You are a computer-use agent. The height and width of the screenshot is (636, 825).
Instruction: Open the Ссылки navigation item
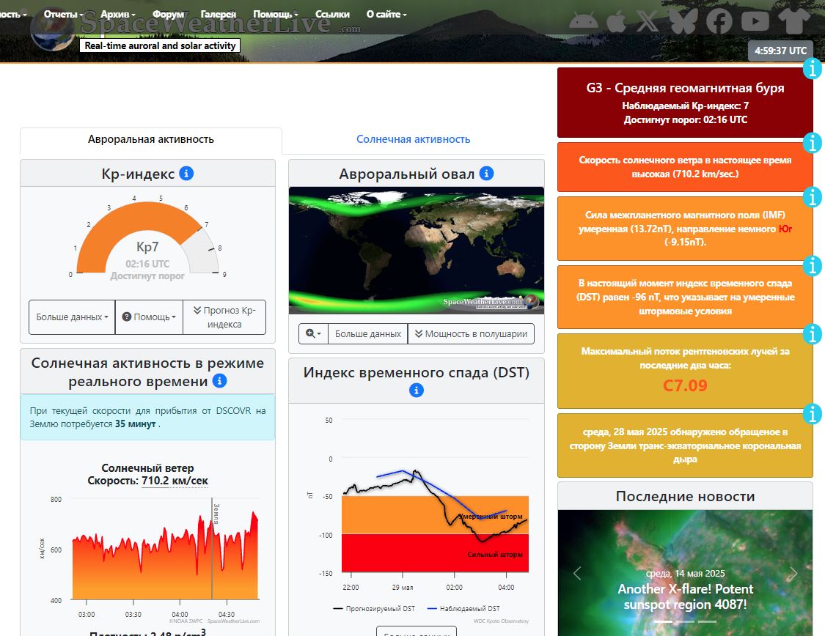(332, 14)
